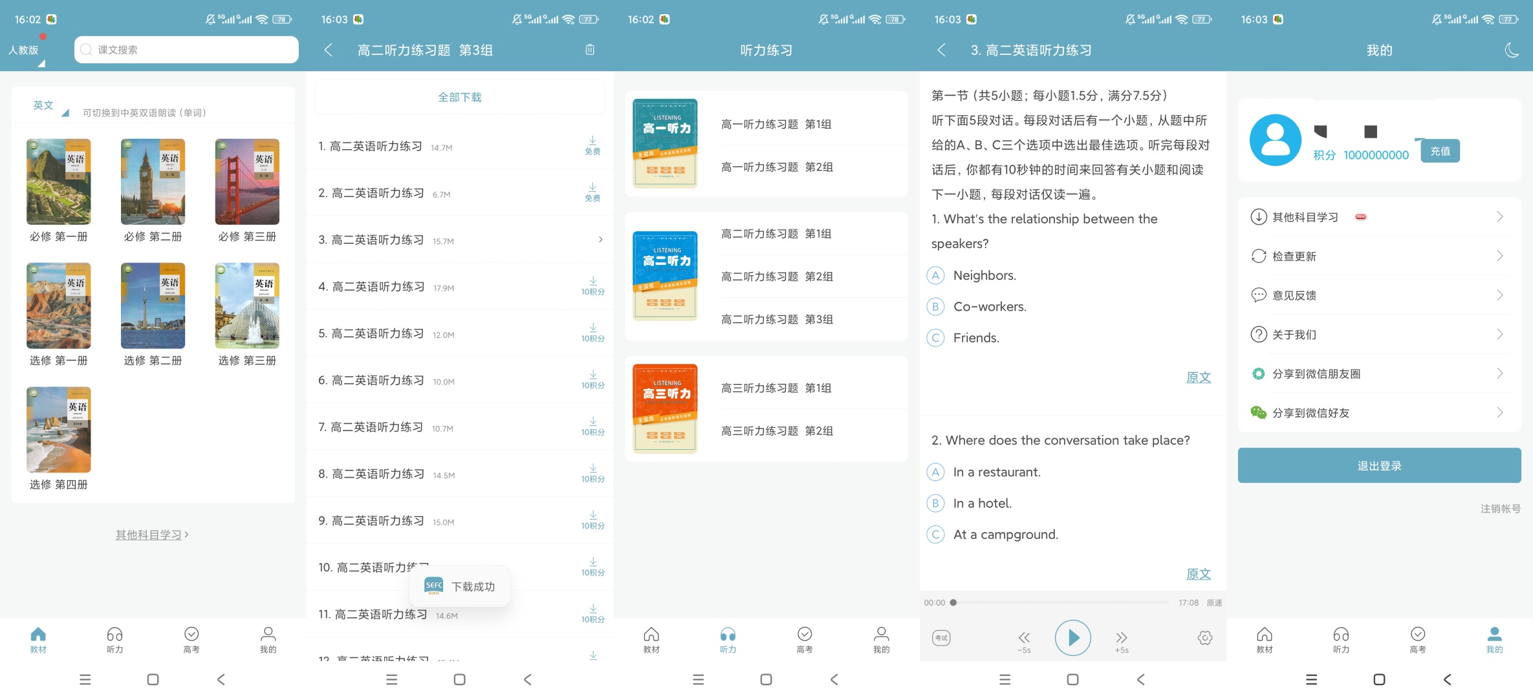Focus the 课文搜索 search field

pyautogui.click(x=186, y=50)
